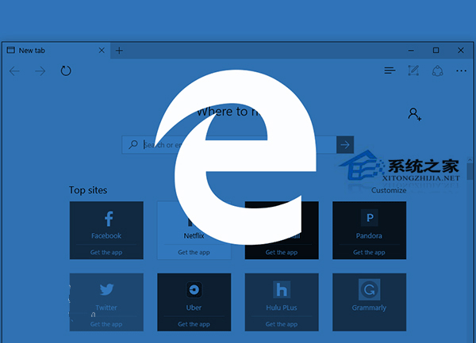Click the forward navigation arrow
476x343 pixels.
pos(40,71)
